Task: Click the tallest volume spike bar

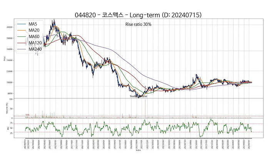Action: coord(145,109)
